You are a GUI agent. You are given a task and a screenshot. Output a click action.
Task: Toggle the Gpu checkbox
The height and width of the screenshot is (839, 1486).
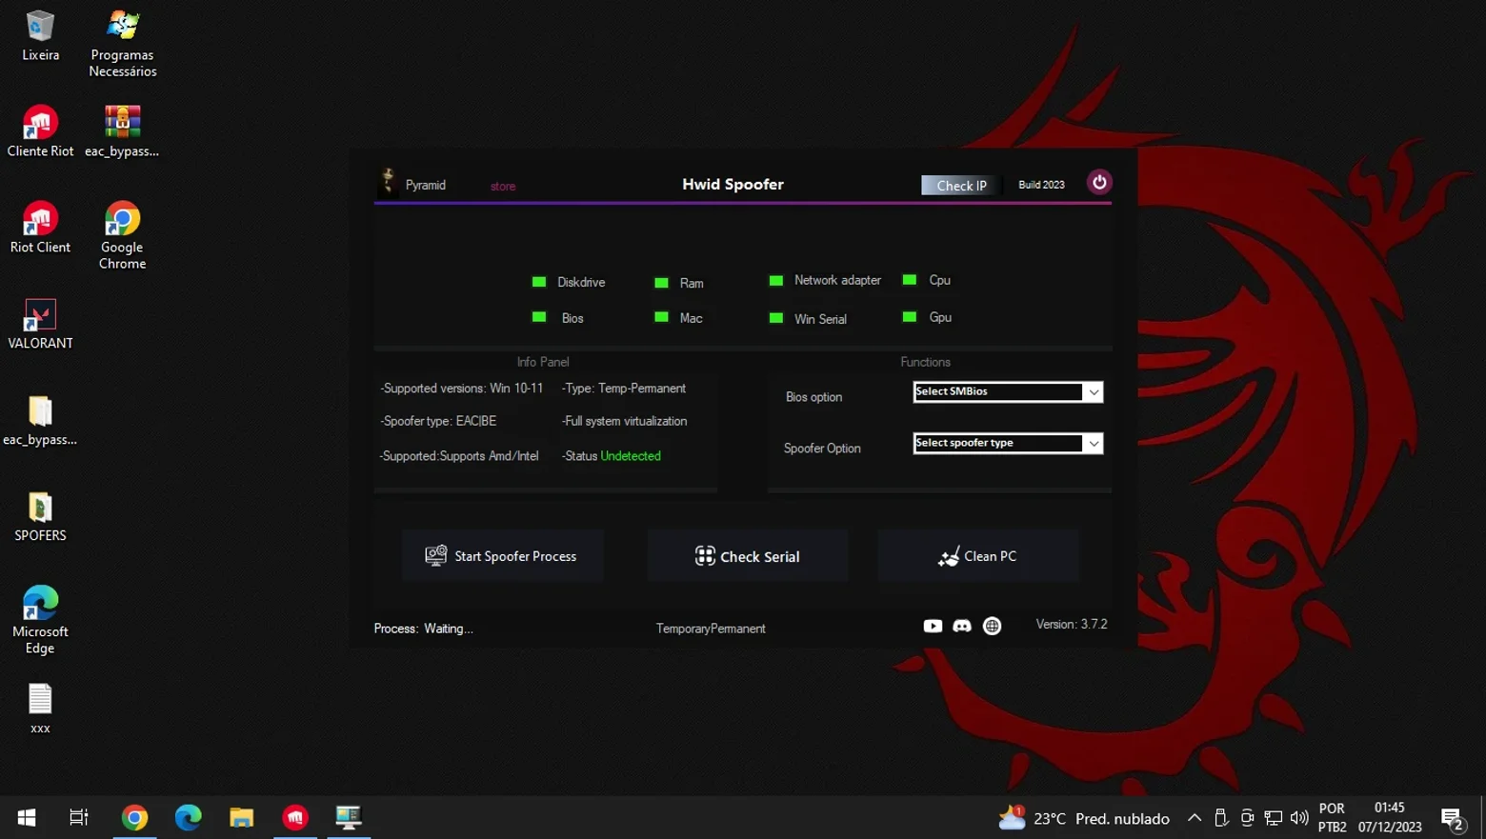(x=910, y=317)
